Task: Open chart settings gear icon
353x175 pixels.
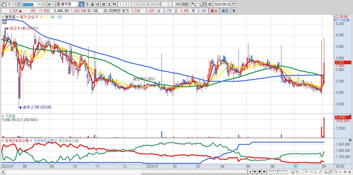Action: pyautogui.click(x=210, y=4)
